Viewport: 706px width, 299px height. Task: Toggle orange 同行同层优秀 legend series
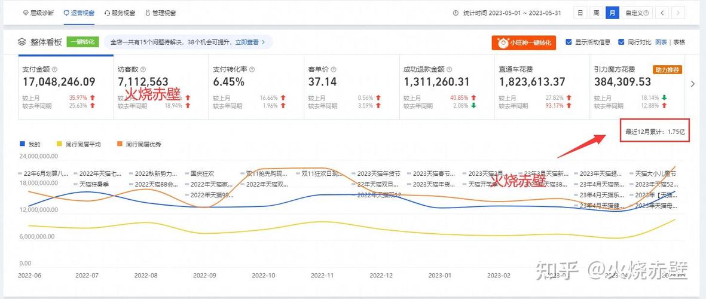point(139,145)
